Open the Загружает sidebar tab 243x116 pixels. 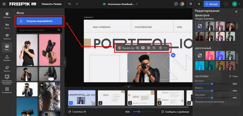[7, 58]
